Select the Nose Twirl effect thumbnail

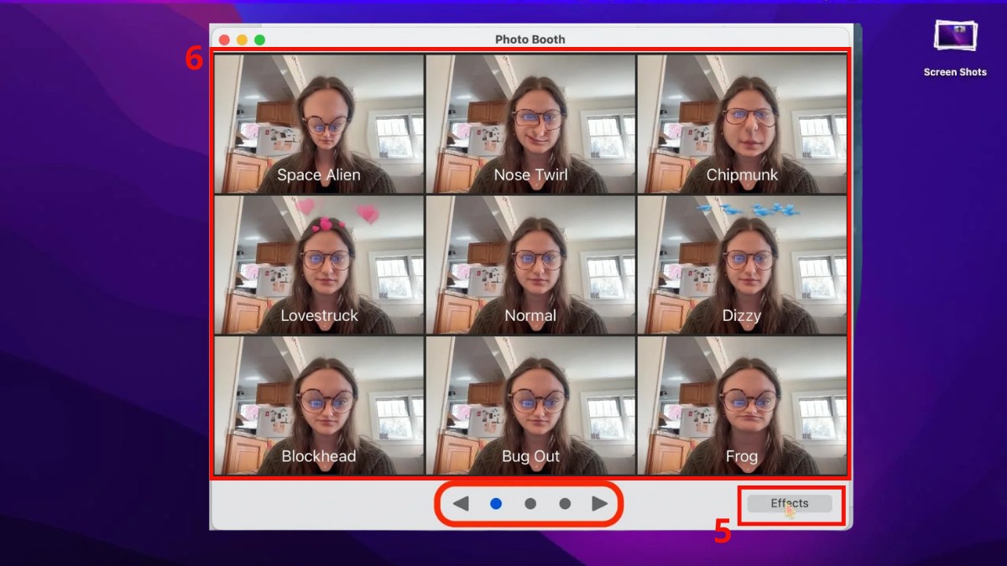coord(530,124)
